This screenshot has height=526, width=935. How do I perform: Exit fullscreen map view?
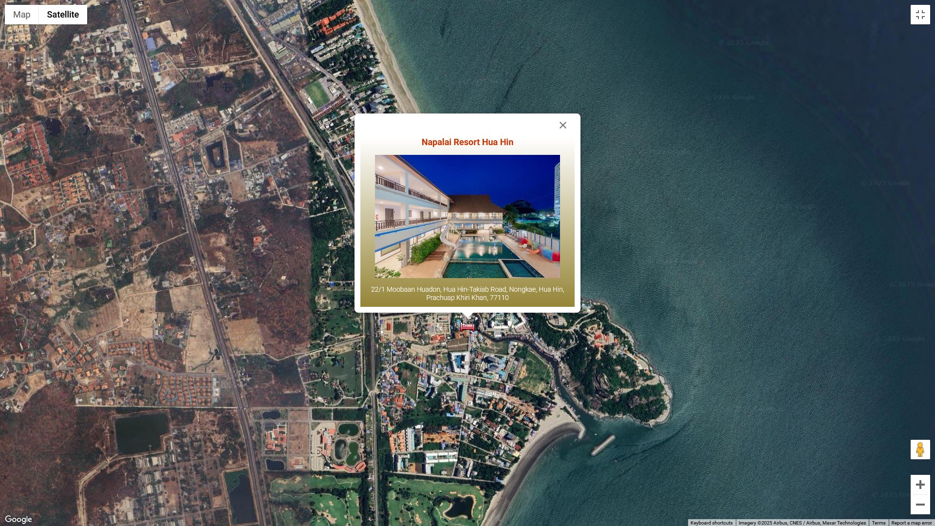(920, 15)
